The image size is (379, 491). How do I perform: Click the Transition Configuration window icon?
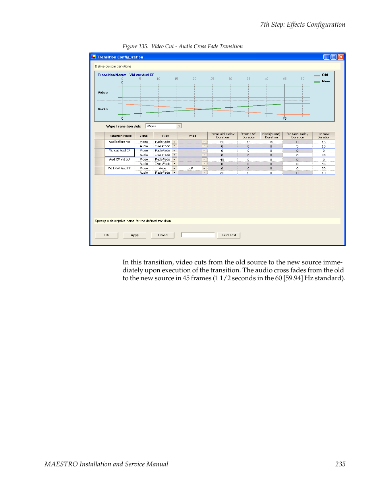[93, 57]
